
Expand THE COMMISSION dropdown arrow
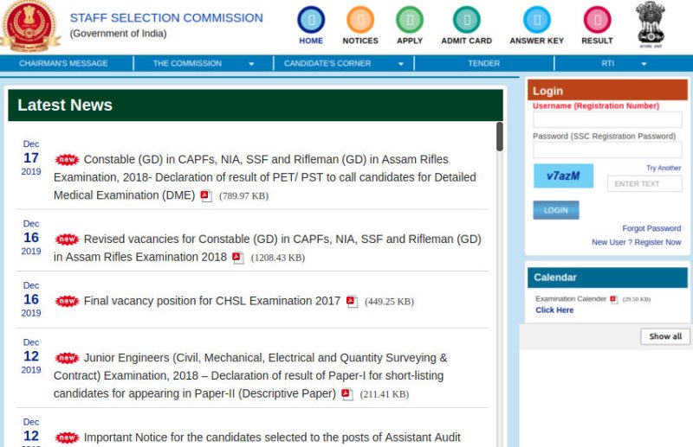click(251, 64)
